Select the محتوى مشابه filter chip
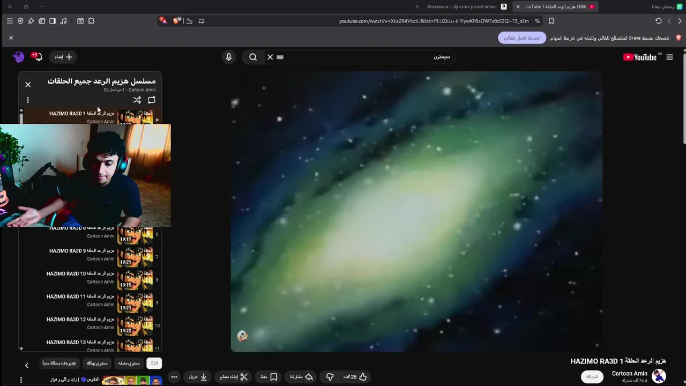The height and width of the screenshot is (386, 686). click(x=129, y=363)
